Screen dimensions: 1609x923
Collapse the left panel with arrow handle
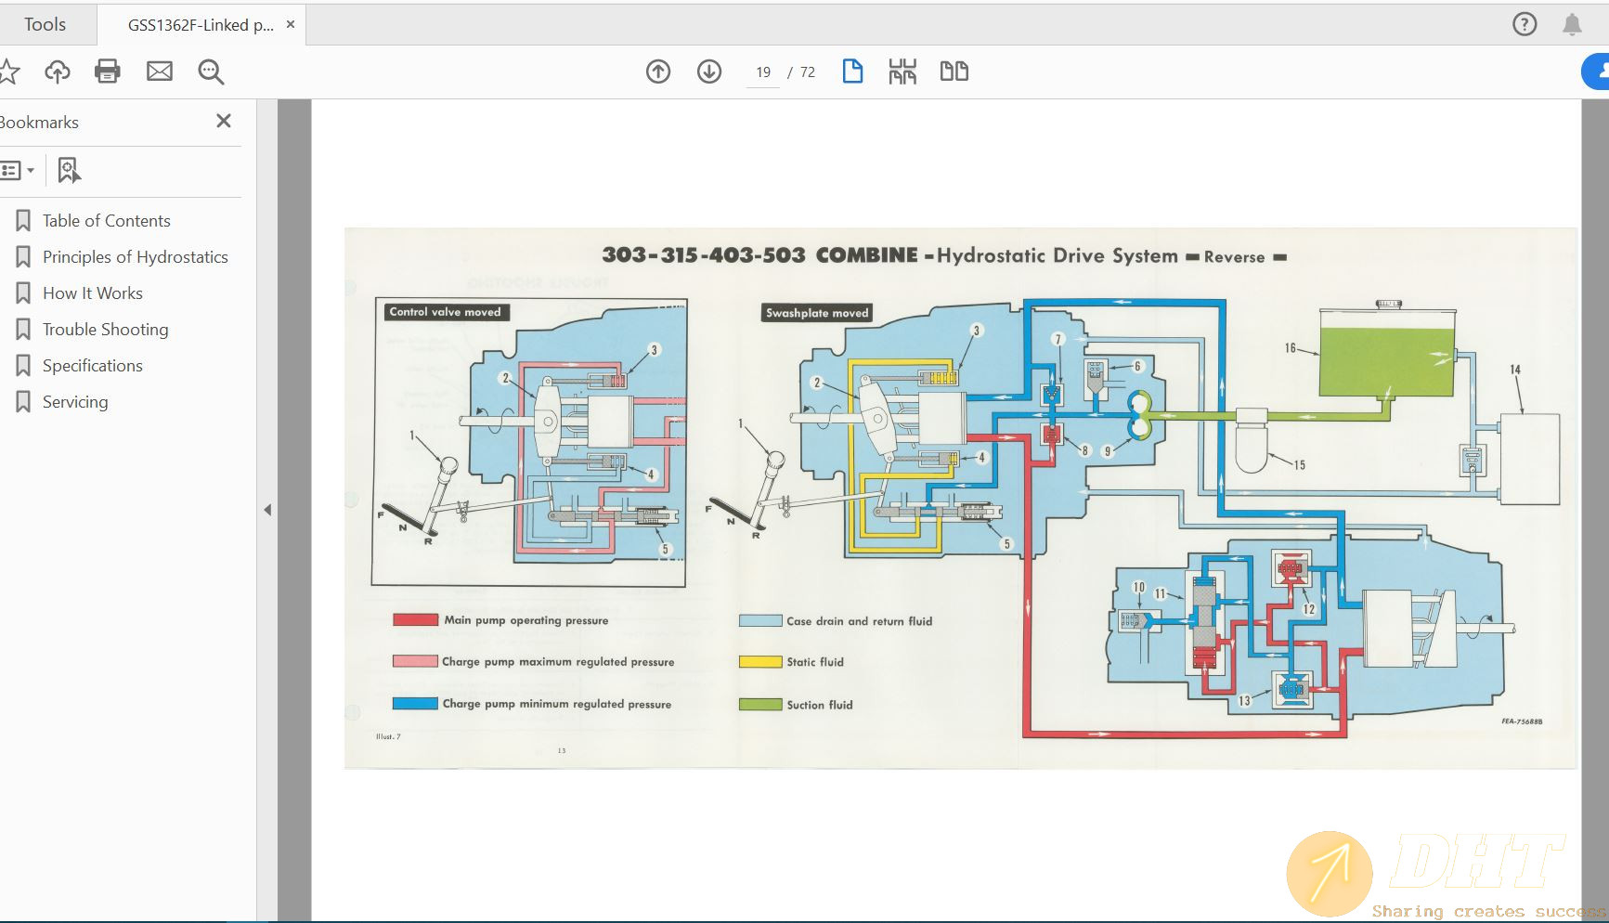point(267,510)
